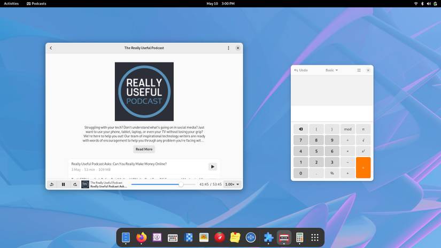The image size is (441, 248).
Task: Open Activities overview in top bar
Action: 11,4
